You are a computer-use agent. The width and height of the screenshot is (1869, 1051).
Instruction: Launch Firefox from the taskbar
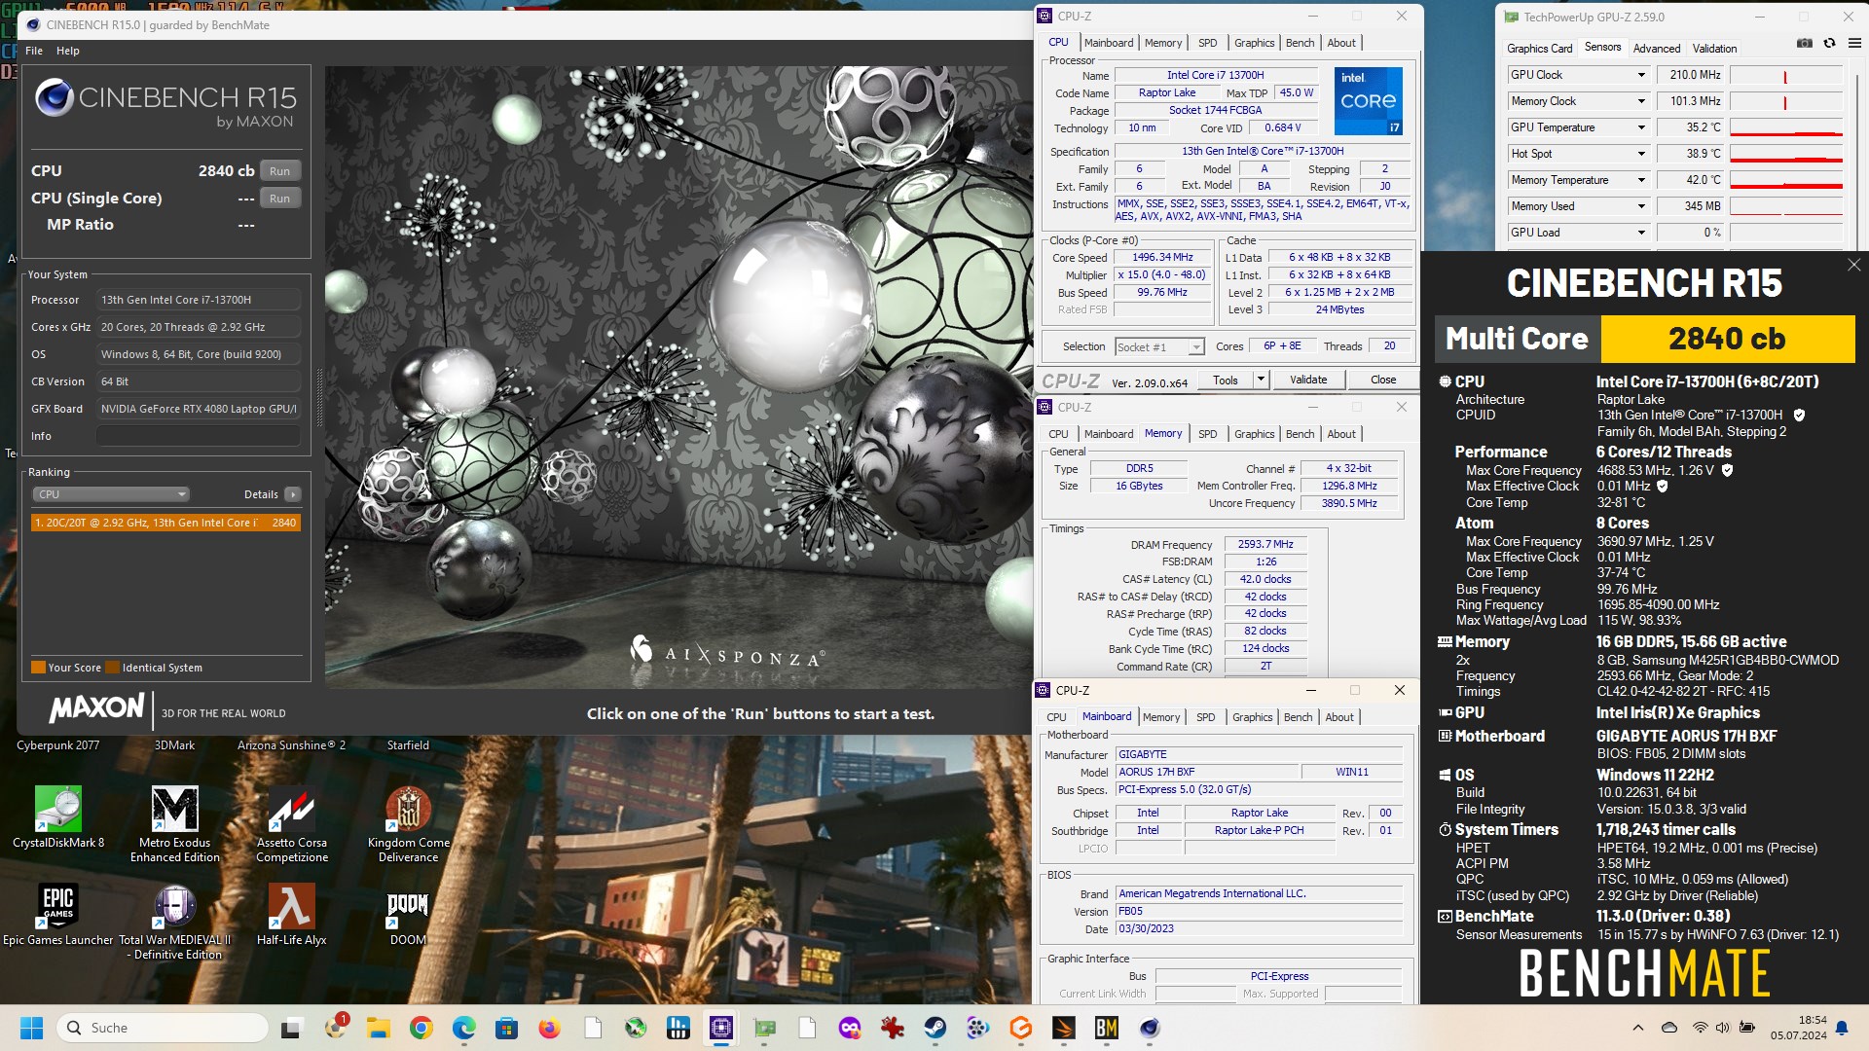(549, 1028)
